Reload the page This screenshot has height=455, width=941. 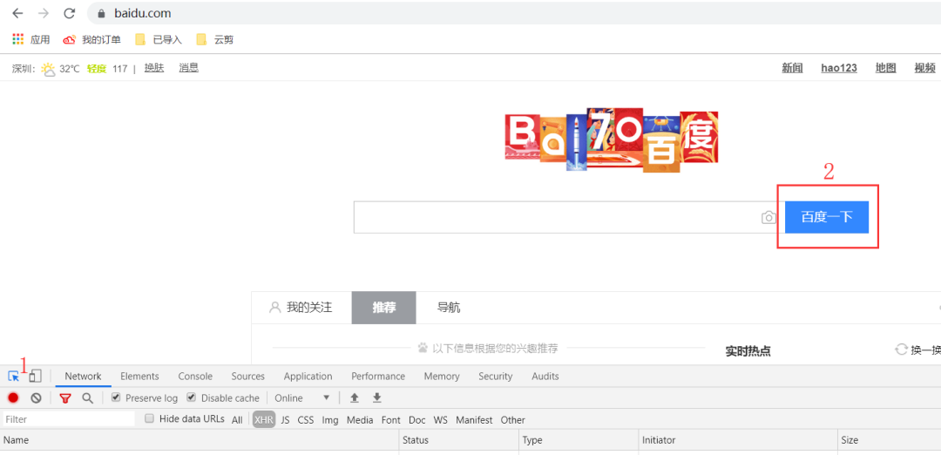pos(69,13)
